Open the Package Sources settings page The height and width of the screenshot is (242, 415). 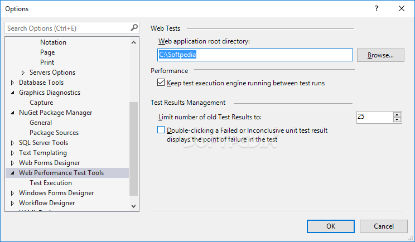[x=54, y=133]
